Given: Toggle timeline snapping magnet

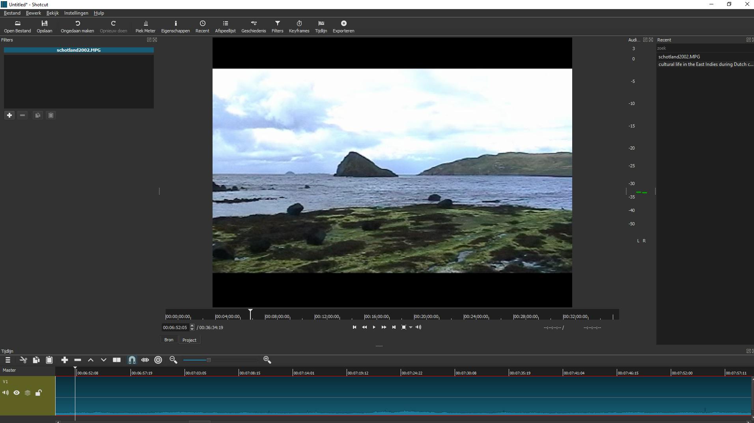Looking at the screenshot, I should pyautogui.click(x=132, y=360).
